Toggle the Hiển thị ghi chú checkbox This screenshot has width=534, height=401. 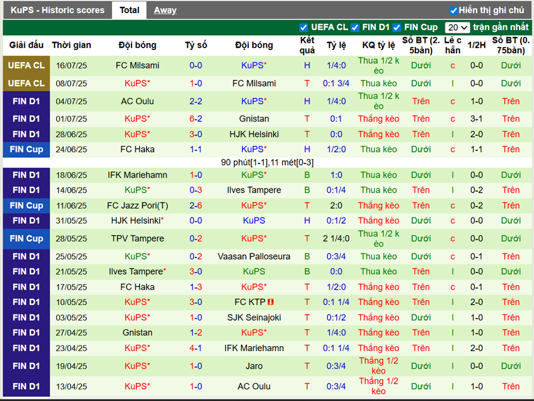point(454,10)
